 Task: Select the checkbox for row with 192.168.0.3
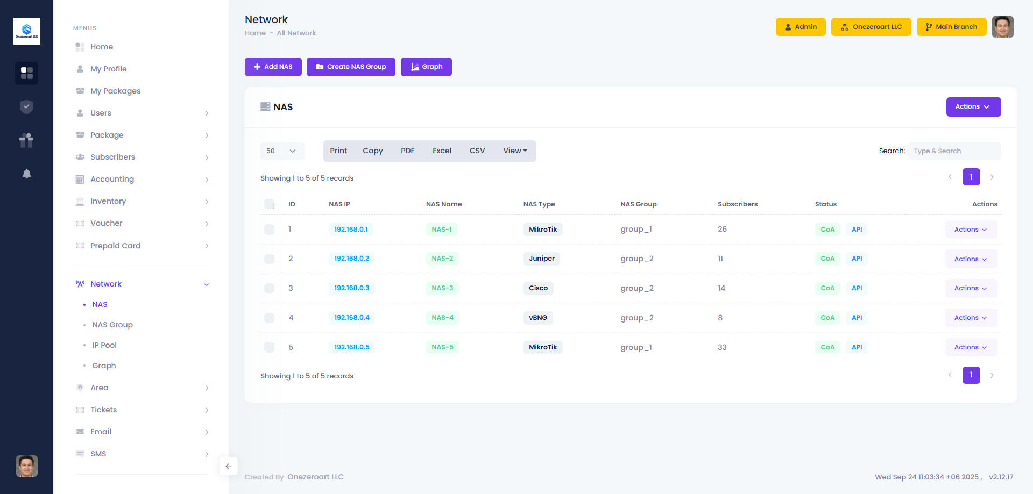pyautogui.click(x=269, y=288)
